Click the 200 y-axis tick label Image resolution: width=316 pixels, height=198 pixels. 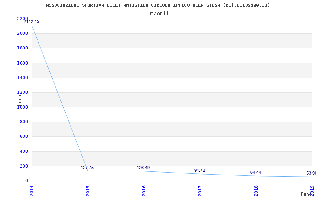24,166
